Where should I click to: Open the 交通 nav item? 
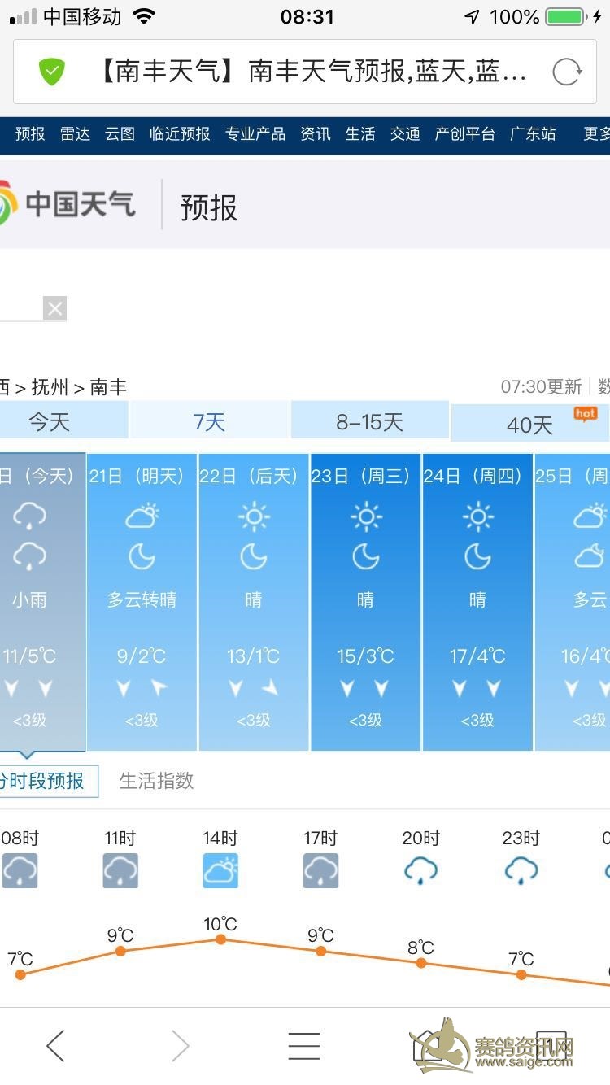[405, 134]
